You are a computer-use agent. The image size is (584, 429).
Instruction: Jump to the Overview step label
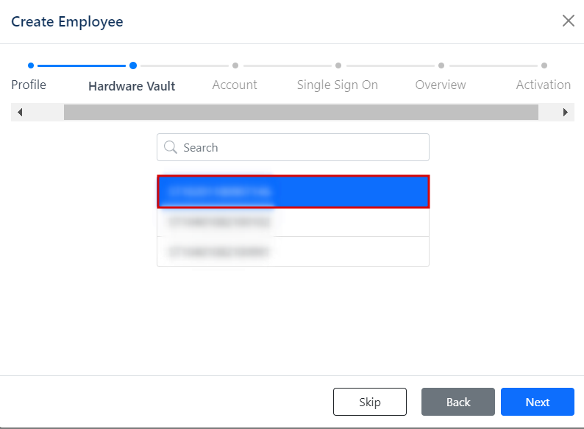[441, 85]
